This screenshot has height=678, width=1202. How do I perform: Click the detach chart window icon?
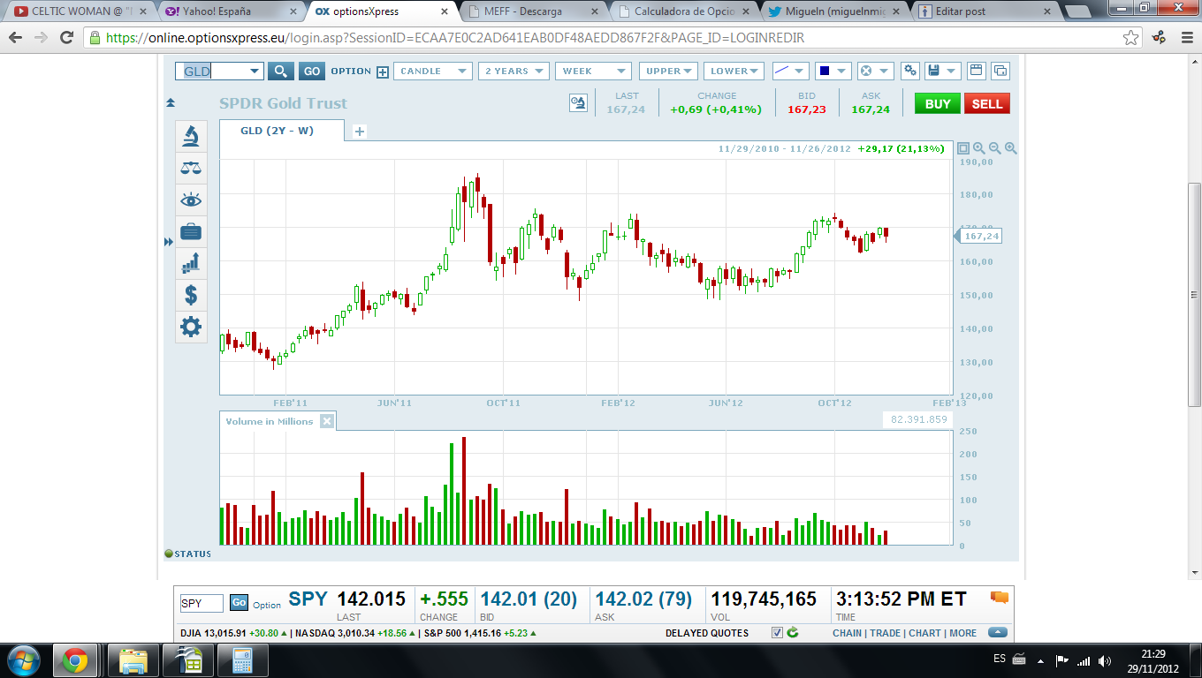[x=1000, y=72]
